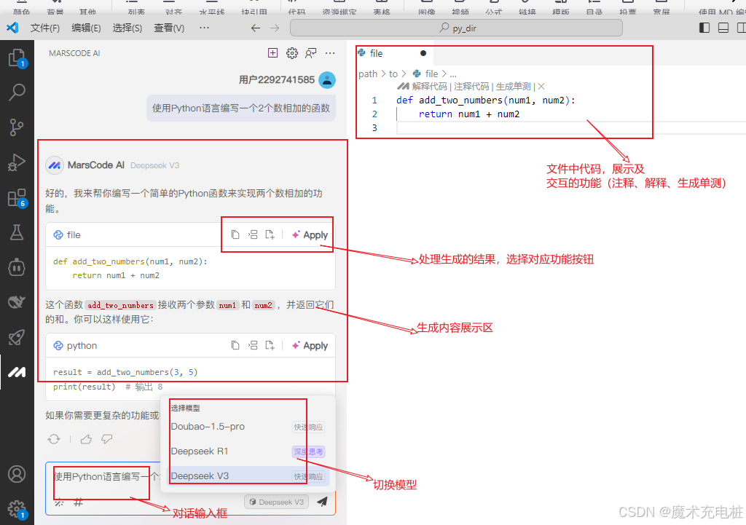Viewport: 746px width, 525px height.
Task: Open the robot icon view in activity bar
Action: click(x=17, y=267)
